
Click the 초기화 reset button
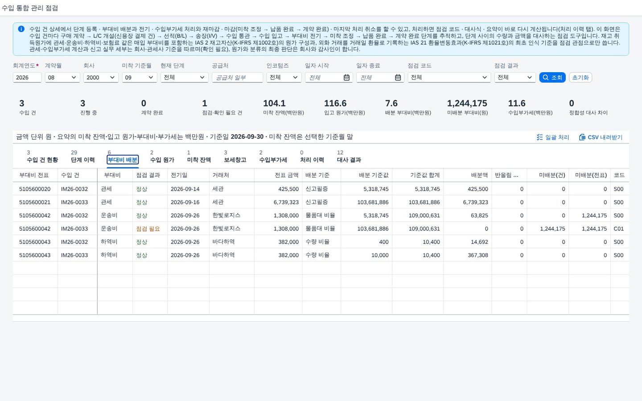click(x=580, y=78)
